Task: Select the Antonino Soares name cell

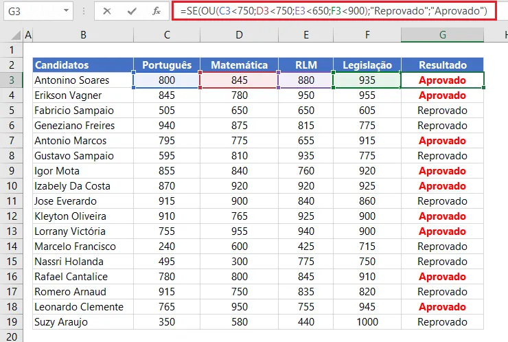Action: [83, 80]
